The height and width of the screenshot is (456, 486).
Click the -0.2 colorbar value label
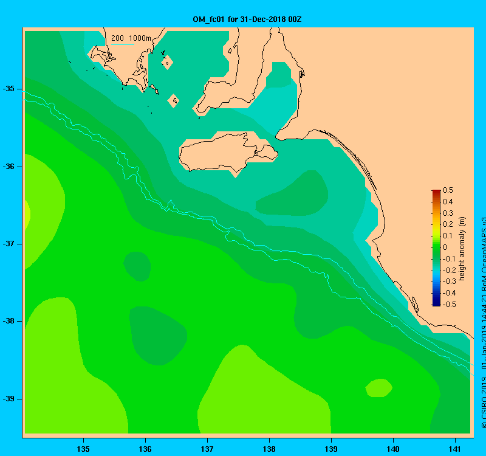point(449,270)
